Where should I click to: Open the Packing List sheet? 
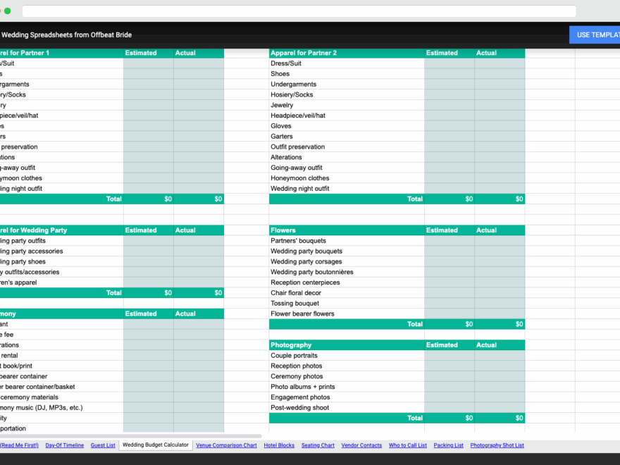click(448, 445)
